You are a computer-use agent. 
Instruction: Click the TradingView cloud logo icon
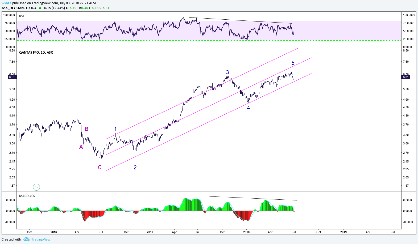click(26, 239)
